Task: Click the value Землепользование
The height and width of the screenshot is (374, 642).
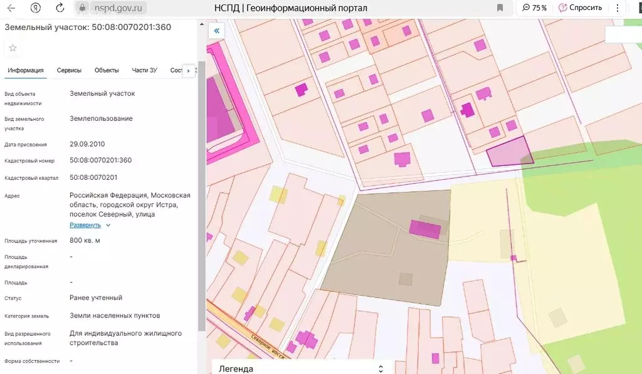Action: [101, 118]
